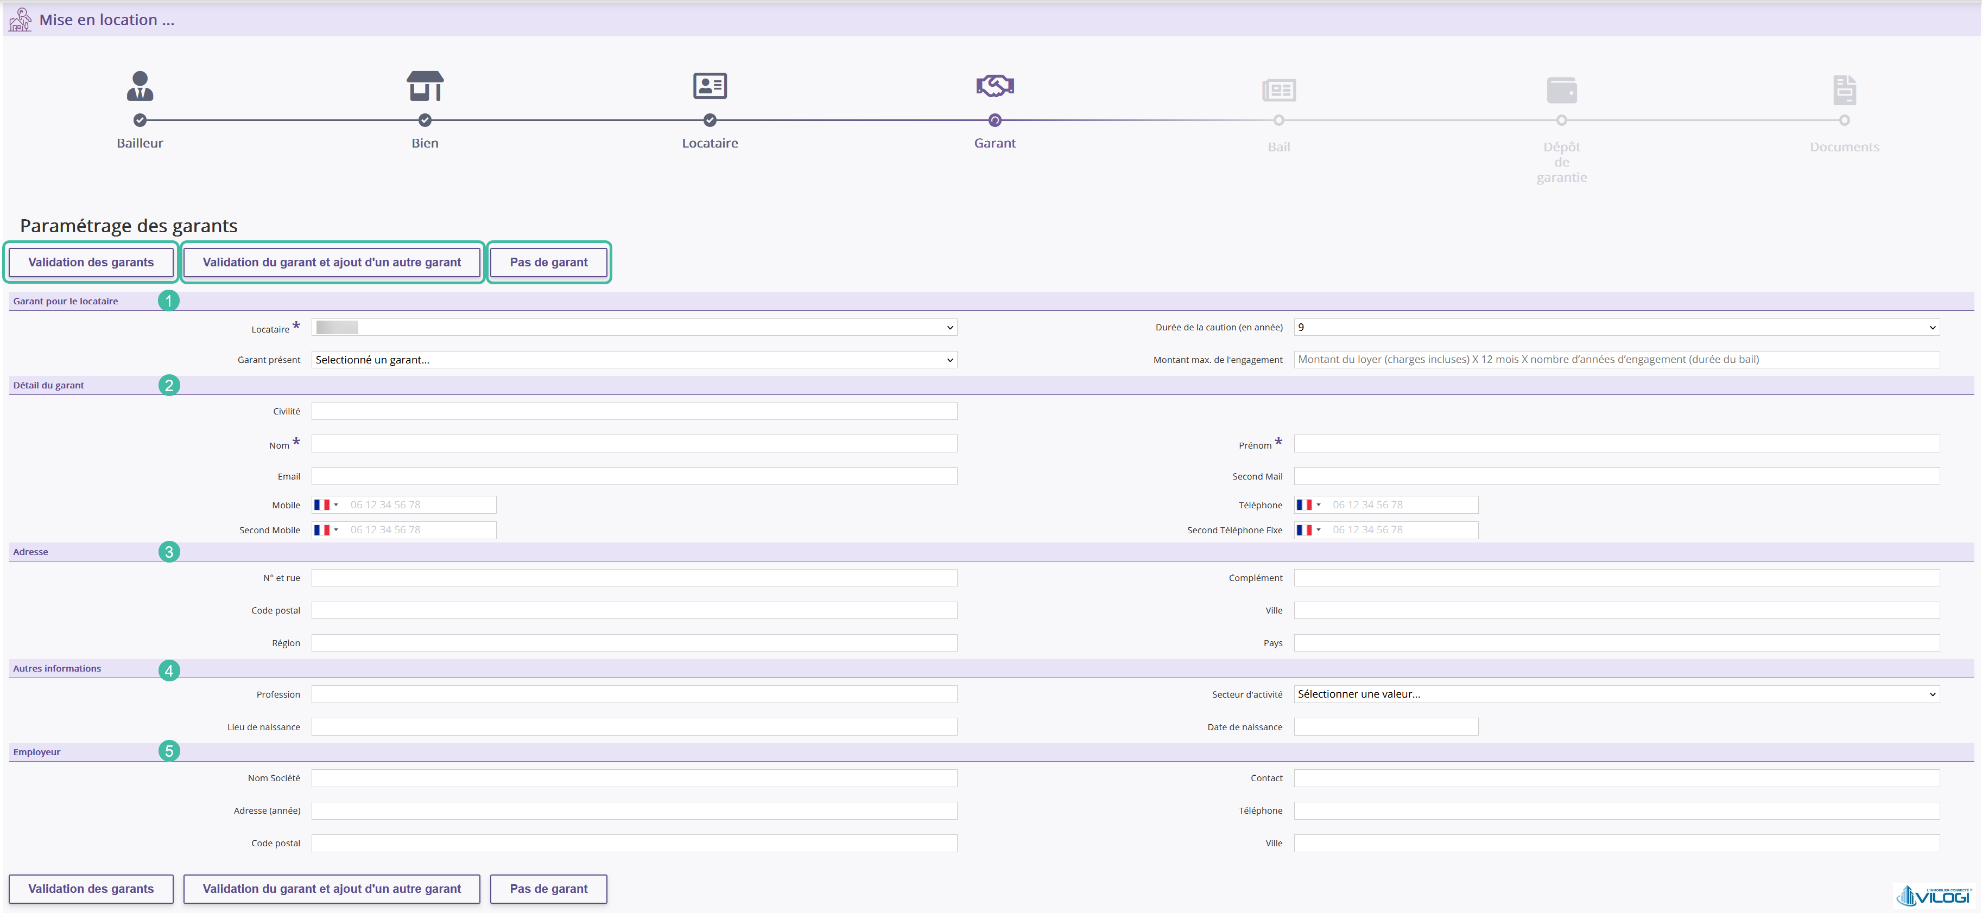Click the Second Mail input field
This screenshot has height=913, width=1982.
tap(1617, 476)
